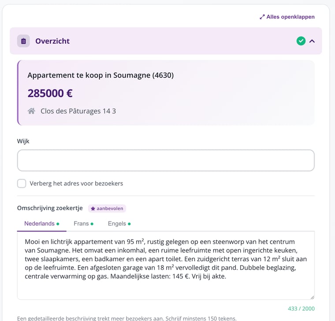The width and height of the screenshot is (335, 321).
Task: Click the aanbevolen badge label
Action: [107, 209]
